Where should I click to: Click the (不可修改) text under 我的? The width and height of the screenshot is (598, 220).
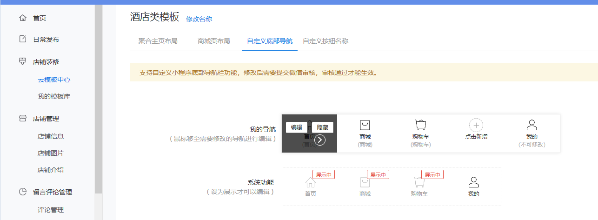[532, 145]
